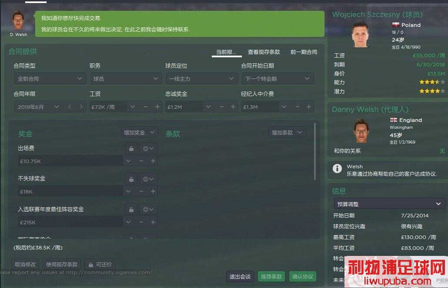Open remove menu for 出场费 bonus
Image resolution: width=448 pixels, height=288 pixels.
click(148, 148)
